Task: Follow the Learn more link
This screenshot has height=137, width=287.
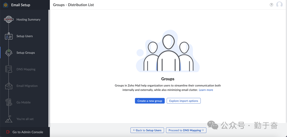Action: tap(206, 90)
